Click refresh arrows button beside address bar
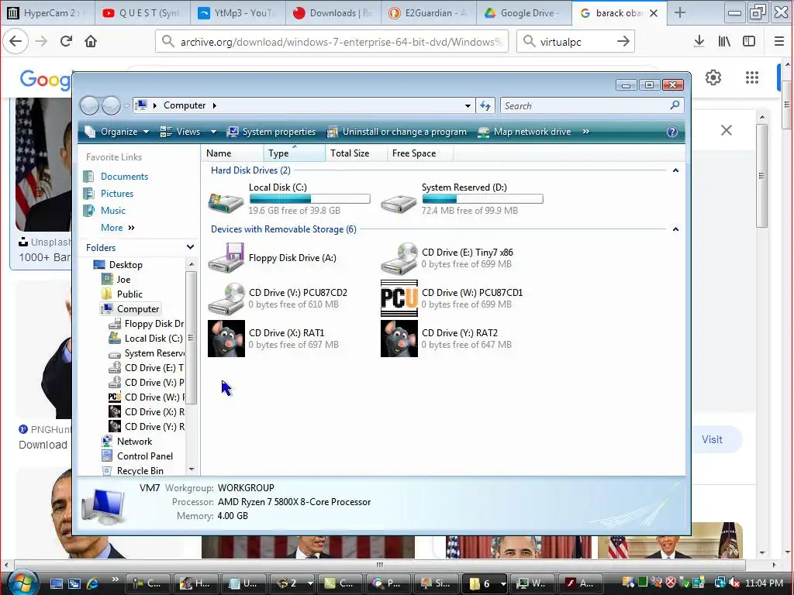The image size is (794, 595). point(485,105)
